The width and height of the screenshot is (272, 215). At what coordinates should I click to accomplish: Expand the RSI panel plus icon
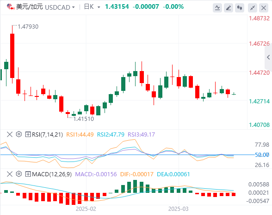pos(28,134)
